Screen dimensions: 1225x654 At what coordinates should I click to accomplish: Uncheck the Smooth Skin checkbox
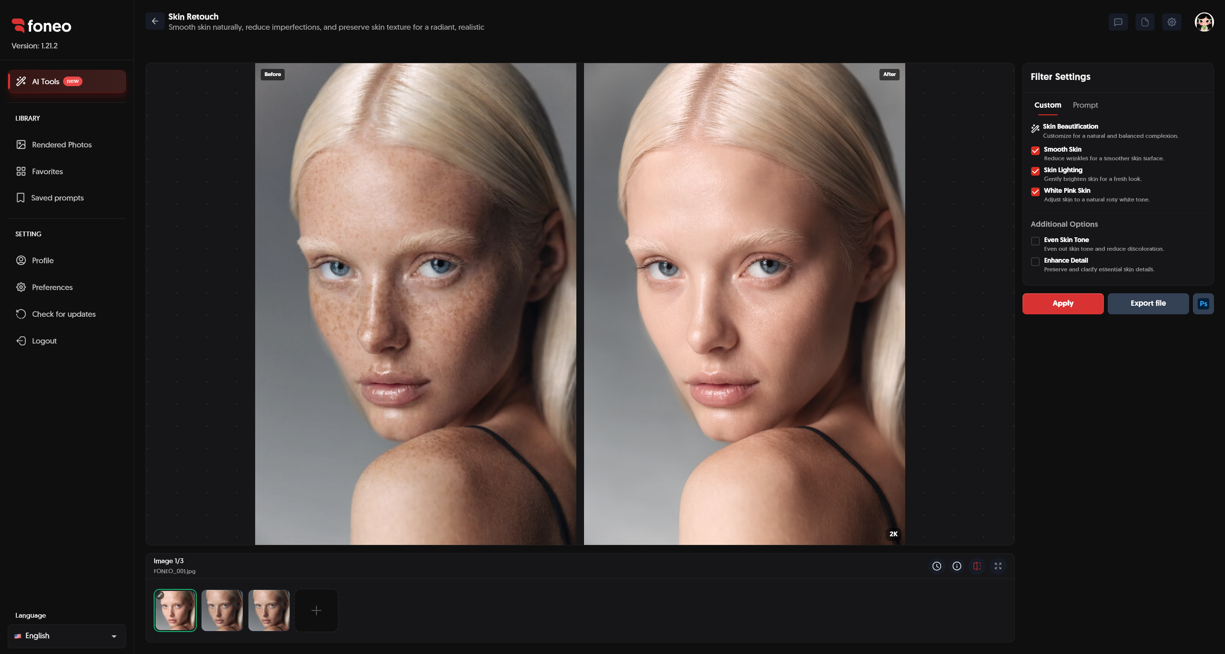(x=1035, y=150)
